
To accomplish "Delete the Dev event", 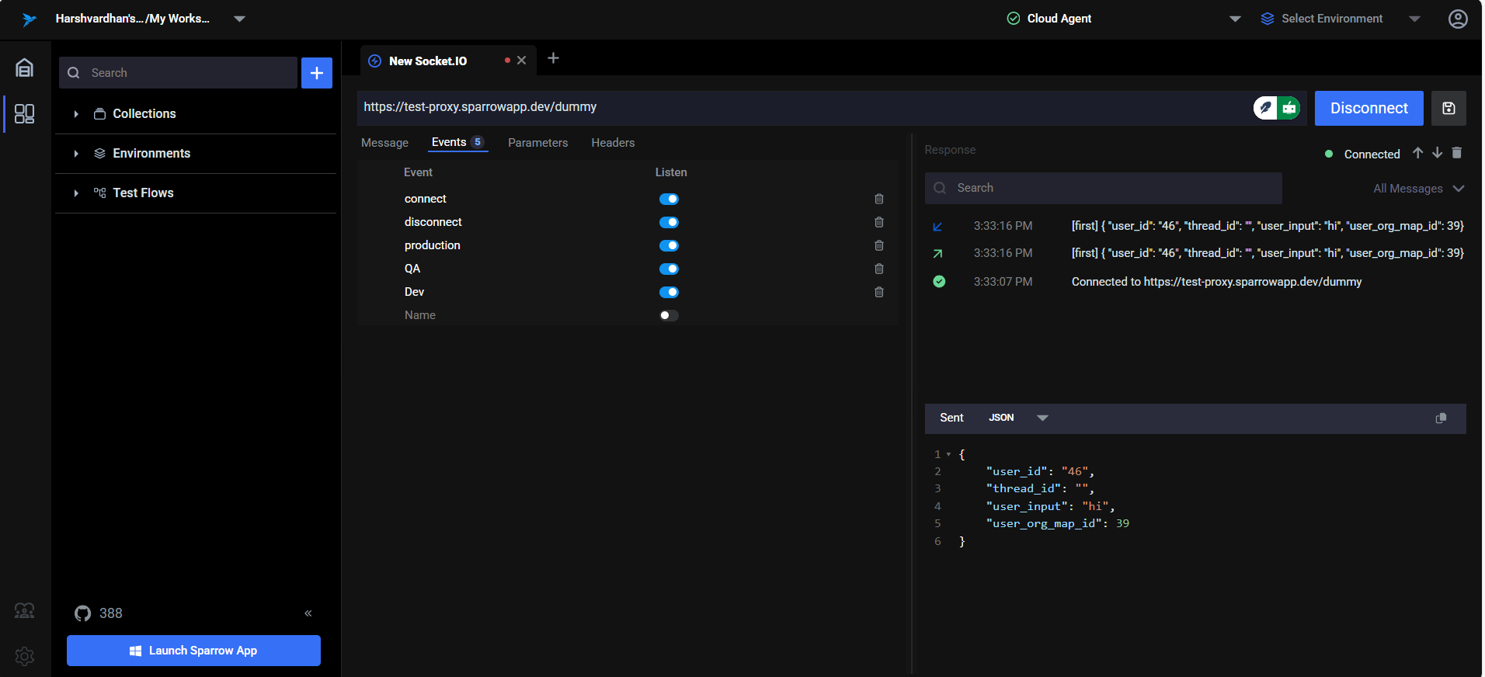I will click(x=879, y=292).
